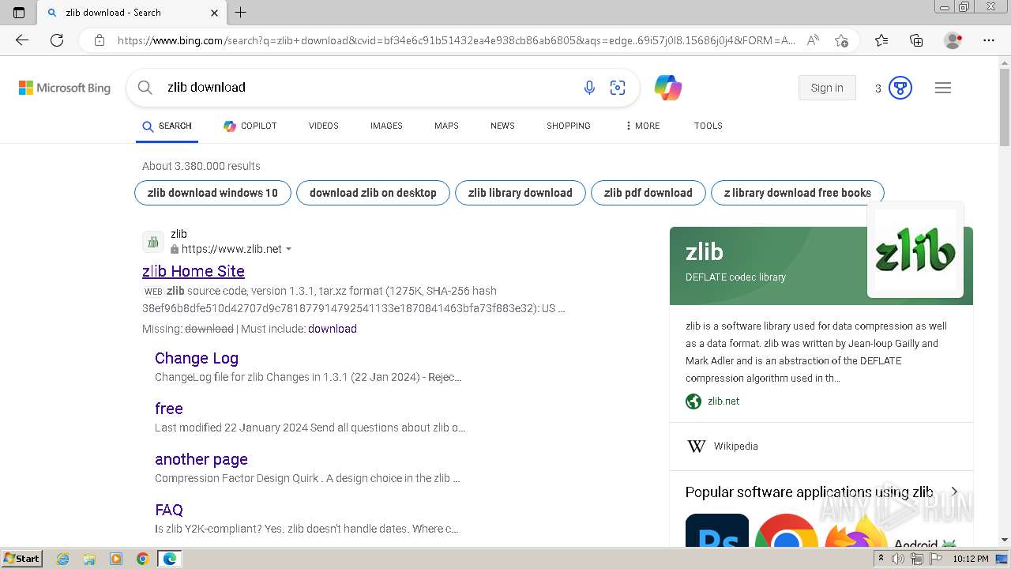Viewport: 1011px width, 569px height.
Task: Expand popular software applications chevron
Action: [x=954, y=492]
